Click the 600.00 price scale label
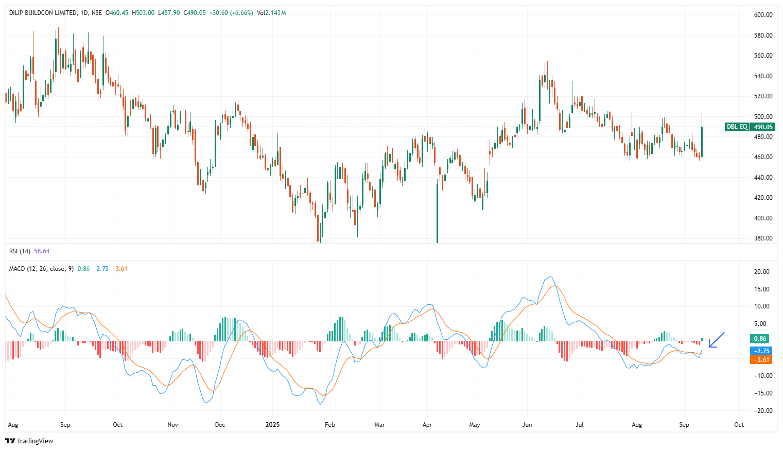This screenshot has height=450, width=783. tap(763, 15)
